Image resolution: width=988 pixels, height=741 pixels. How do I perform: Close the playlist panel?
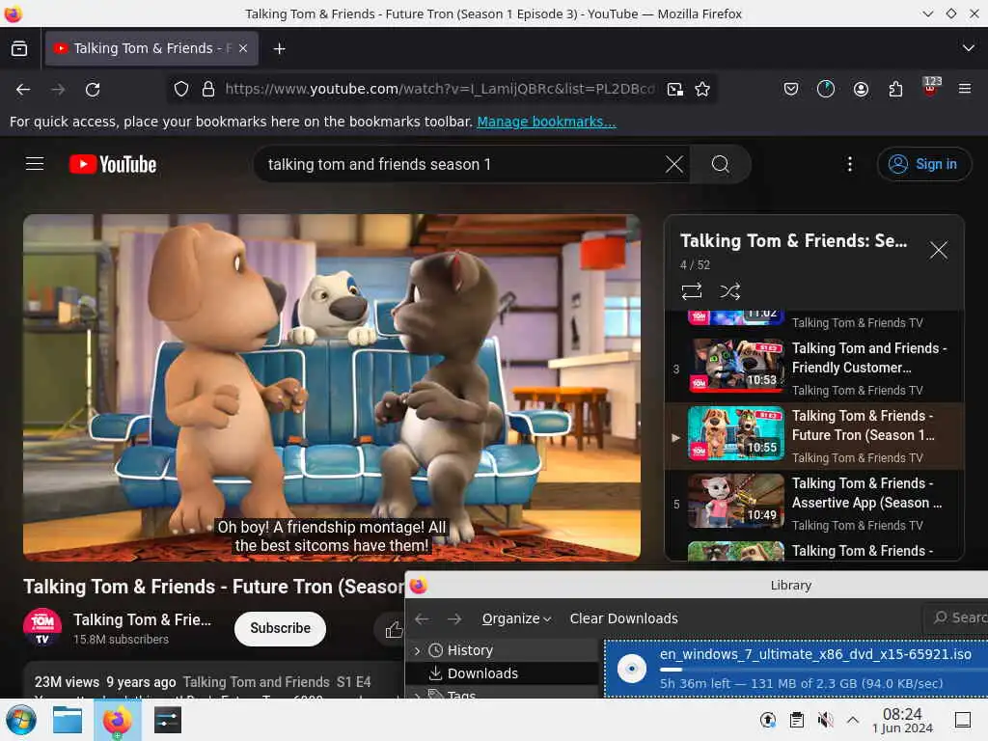[938, 250]
